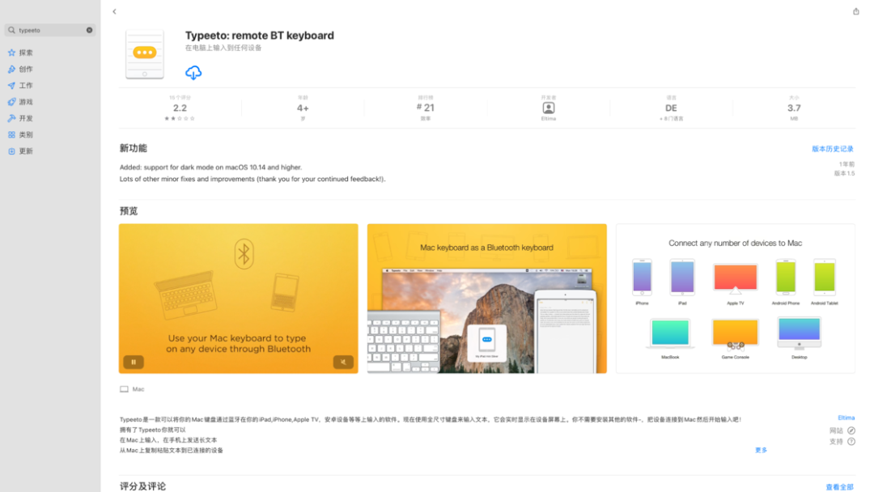874x492 pixels.
Task: Open the Eltima developer link
Action: click(846, 418)
